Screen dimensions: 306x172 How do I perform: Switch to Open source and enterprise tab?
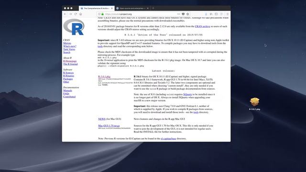pyautogui.click(x=132, y=9)
